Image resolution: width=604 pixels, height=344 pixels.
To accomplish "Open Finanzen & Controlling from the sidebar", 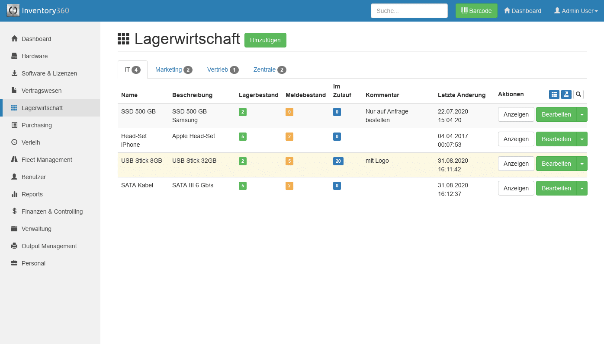I will tap(52, 211).
